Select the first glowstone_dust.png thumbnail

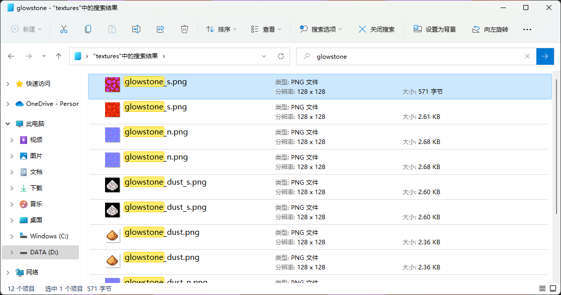click(x=112, y=235)
